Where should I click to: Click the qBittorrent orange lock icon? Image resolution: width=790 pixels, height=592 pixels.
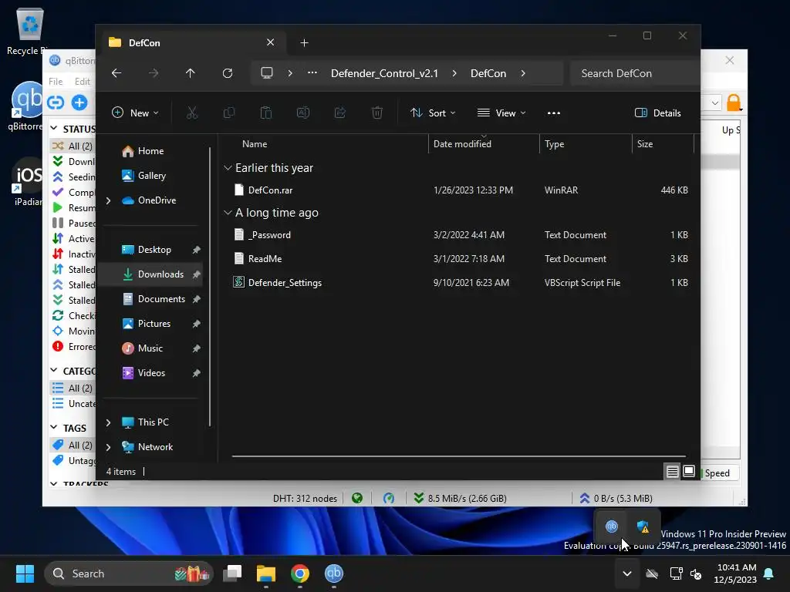click(x=734, y=103)
